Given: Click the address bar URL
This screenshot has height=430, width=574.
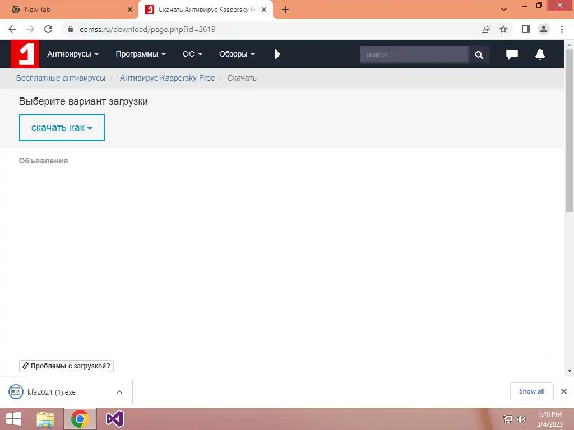Looking at the screenshot, I should tap(147, 29).
